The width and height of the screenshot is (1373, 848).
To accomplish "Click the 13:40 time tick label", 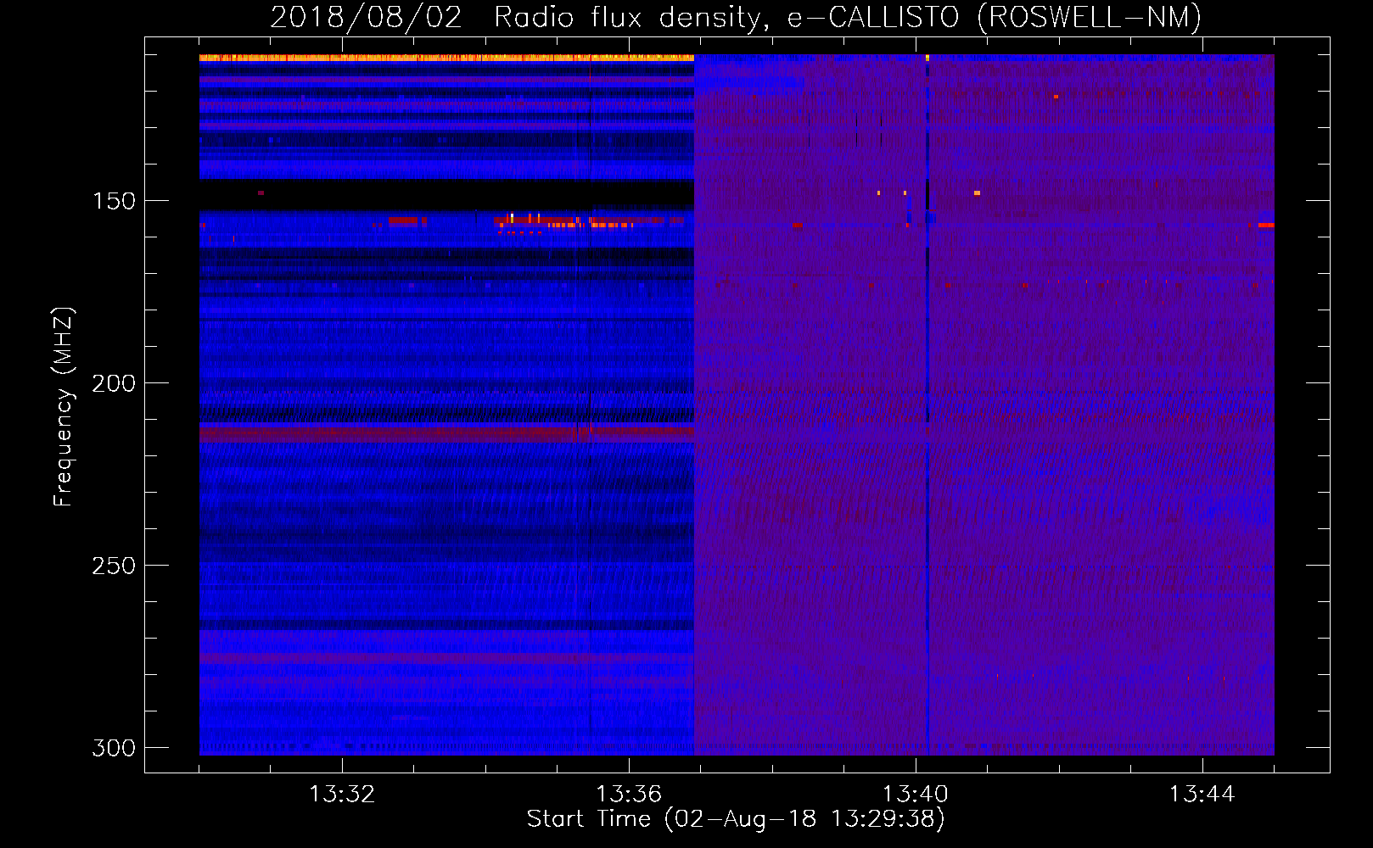I will pos(916,795).
